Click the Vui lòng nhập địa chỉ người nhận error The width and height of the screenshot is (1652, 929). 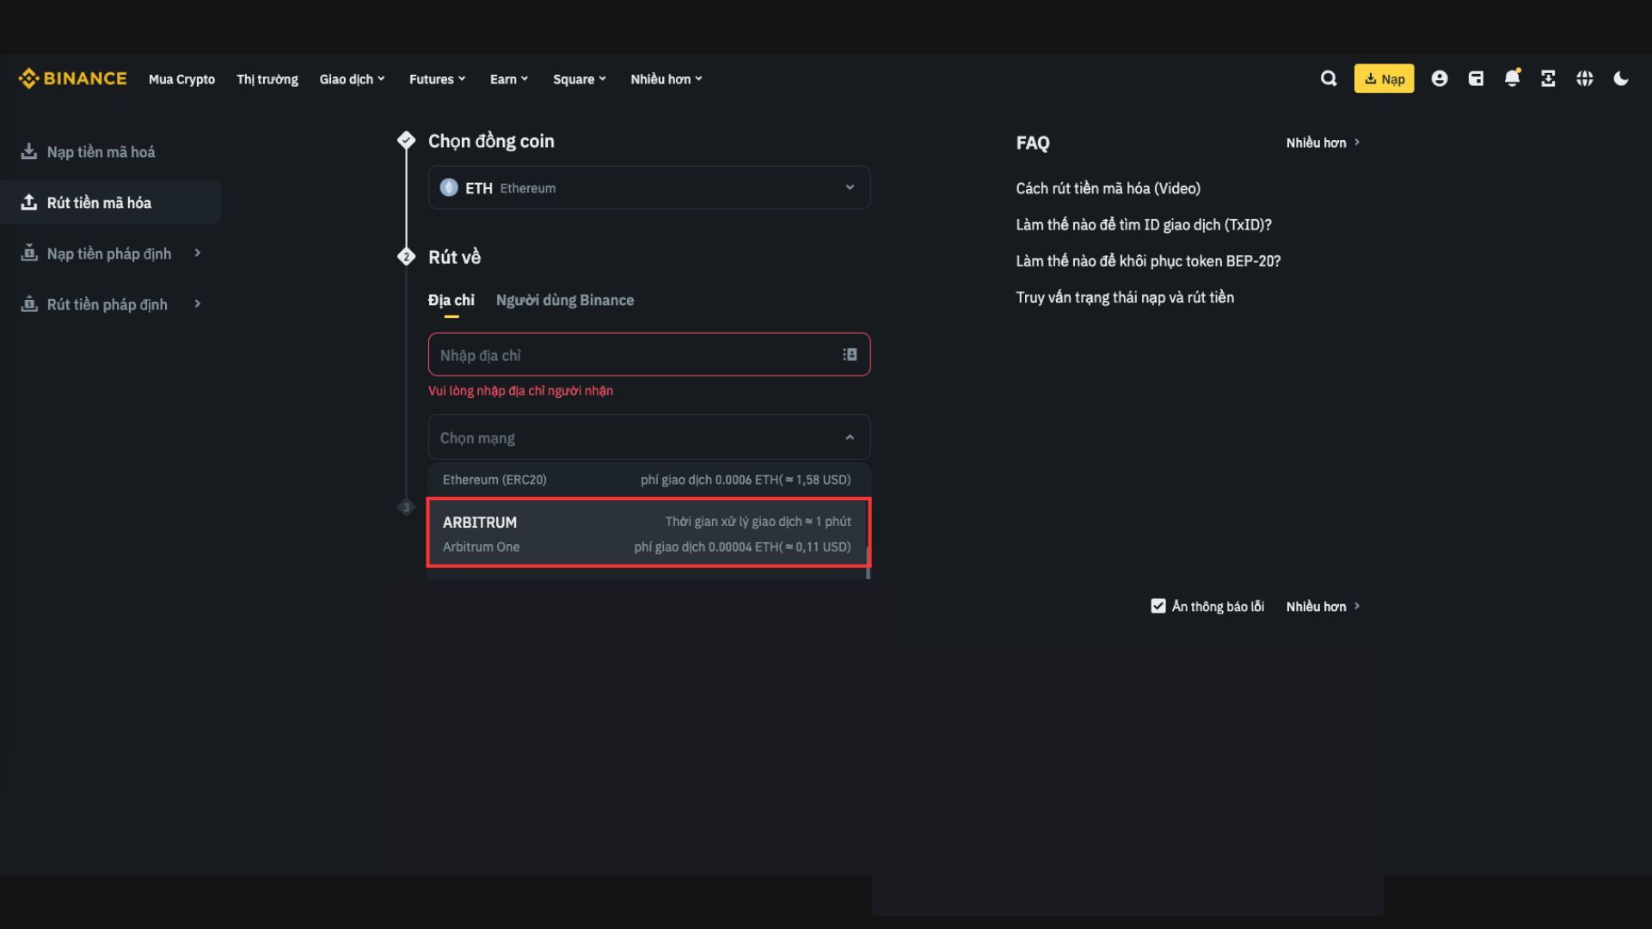[520, 390]
